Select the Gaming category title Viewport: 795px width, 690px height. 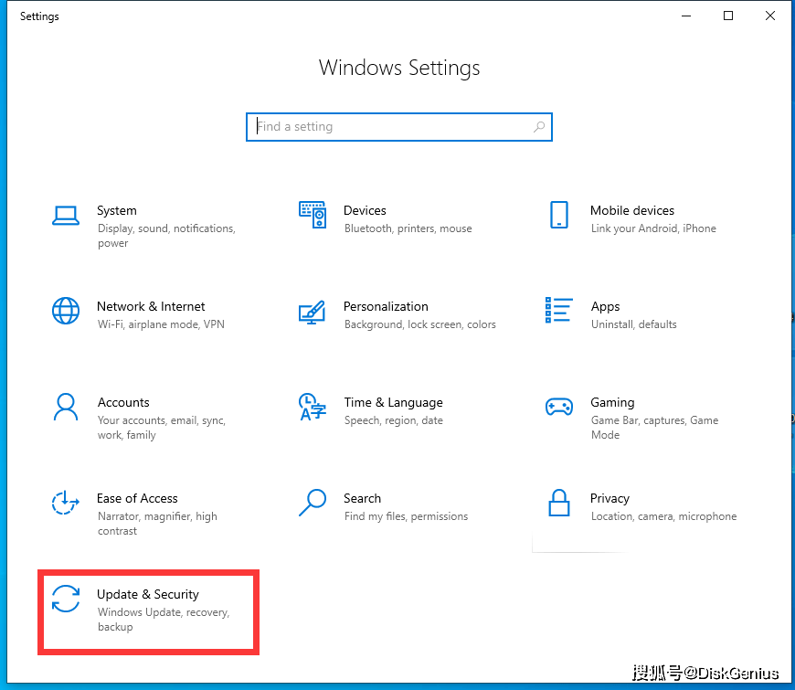point(612,402)
